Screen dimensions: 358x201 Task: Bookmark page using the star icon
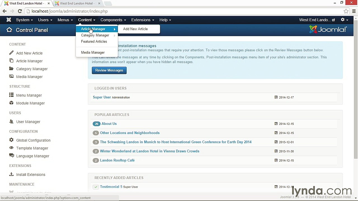(346, 11)
